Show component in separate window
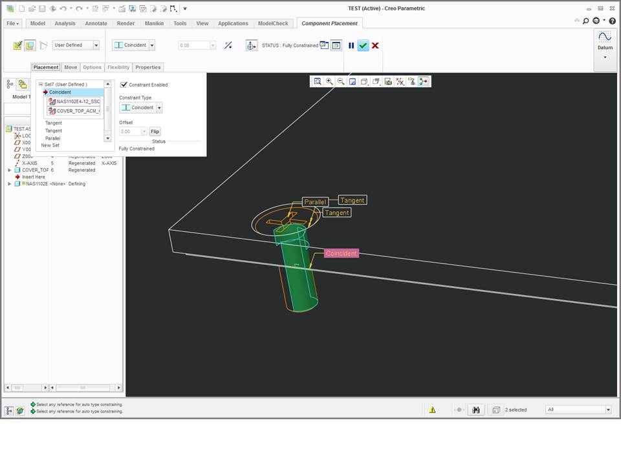 324,45
